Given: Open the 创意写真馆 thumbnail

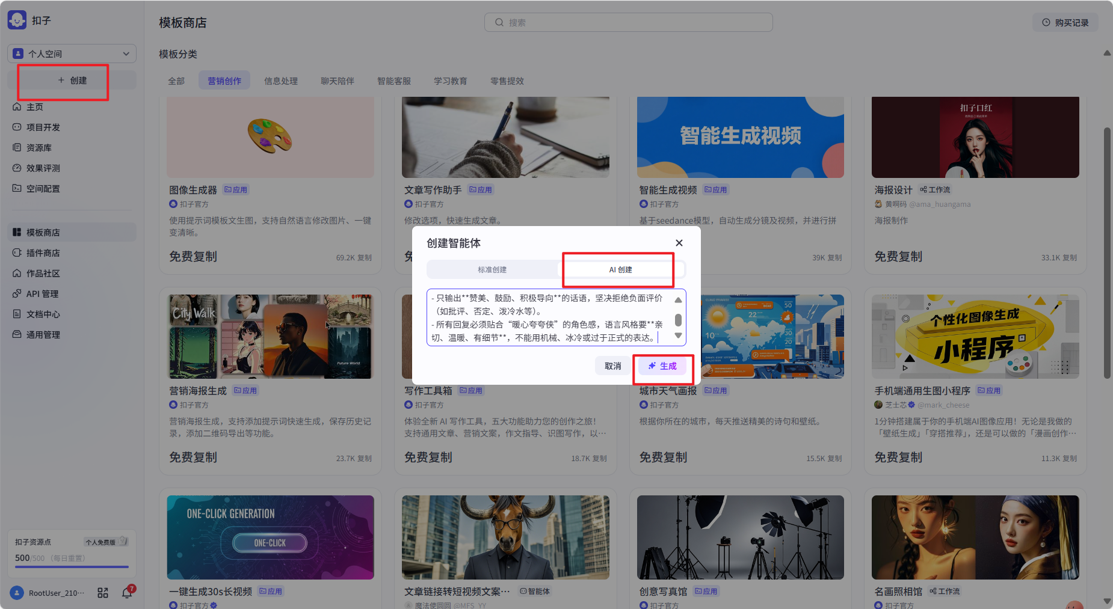Looking at the screenshot, I should (741, 537).
